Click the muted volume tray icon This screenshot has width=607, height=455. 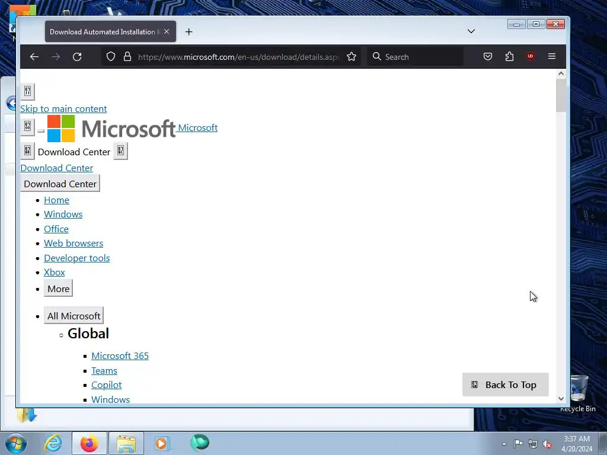[x=547, y=444]
